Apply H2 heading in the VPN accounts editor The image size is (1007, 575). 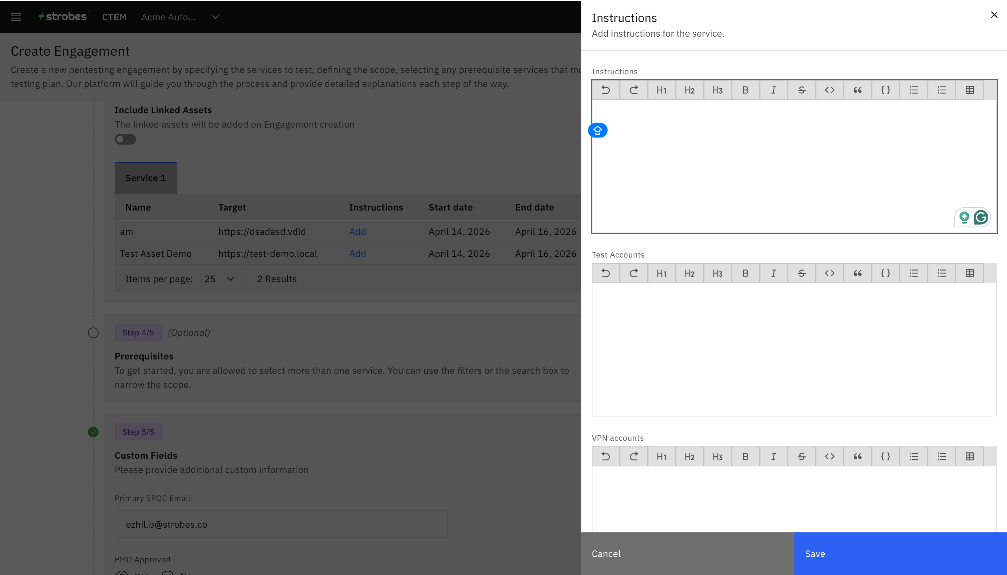tap(689, 456)
